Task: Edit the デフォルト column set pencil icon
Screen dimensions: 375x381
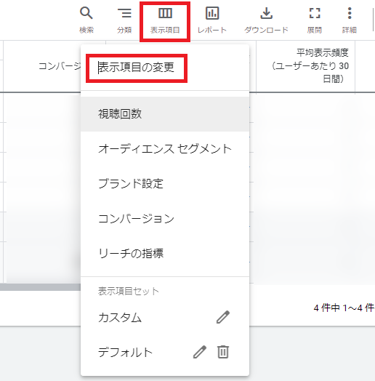Action: (x=200, y=352)
